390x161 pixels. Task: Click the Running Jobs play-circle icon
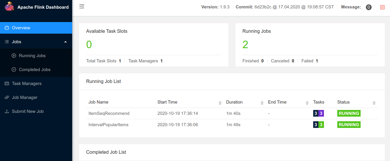[x=14, y=56]
